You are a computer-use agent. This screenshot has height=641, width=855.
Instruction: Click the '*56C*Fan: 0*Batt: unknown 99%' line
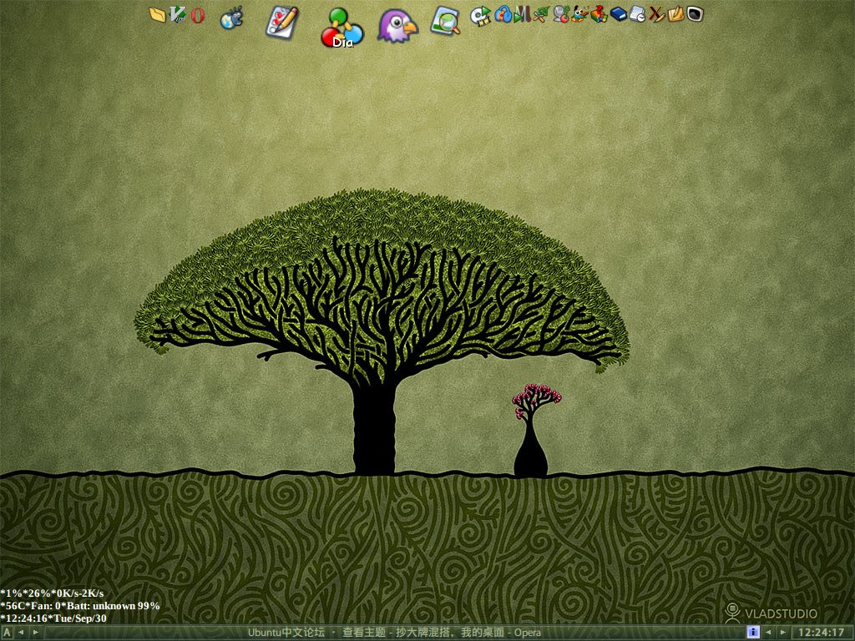click(x=80, y=606)
